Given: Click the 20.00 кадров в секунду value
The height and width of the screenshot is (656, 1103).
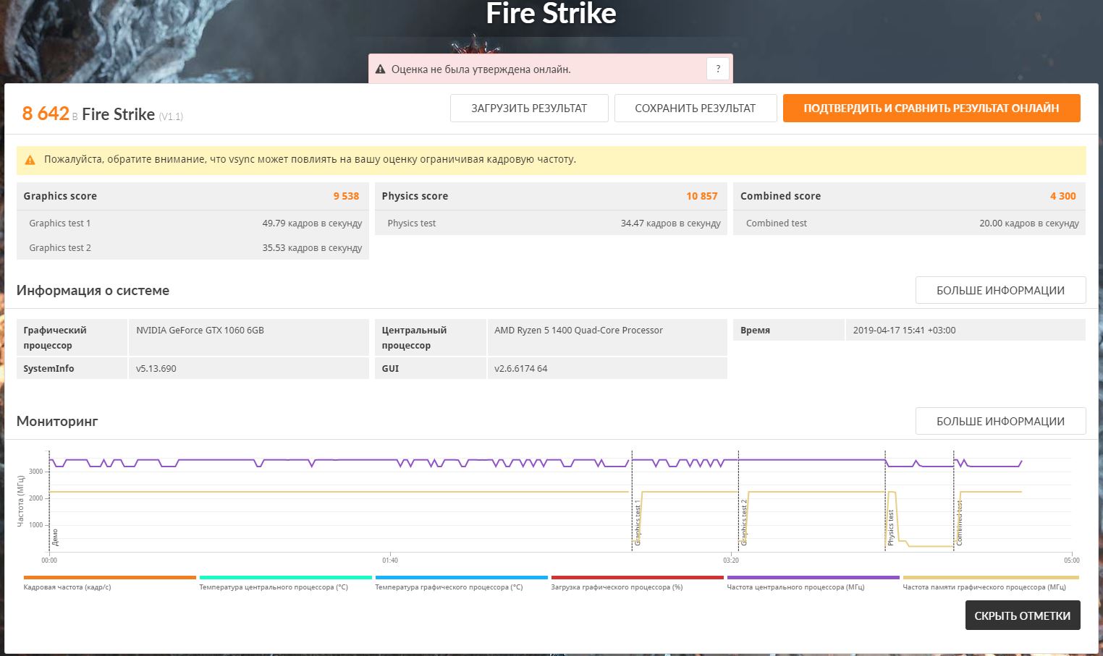Looking at the screenshot, I should [x=1029, y=223].
